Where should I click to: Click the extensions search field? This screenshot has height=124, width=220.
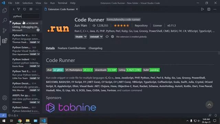(x=26, y=16)
